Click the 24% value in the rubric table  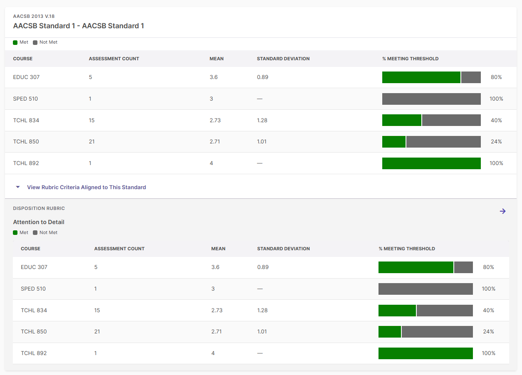(x=488, y=332)
